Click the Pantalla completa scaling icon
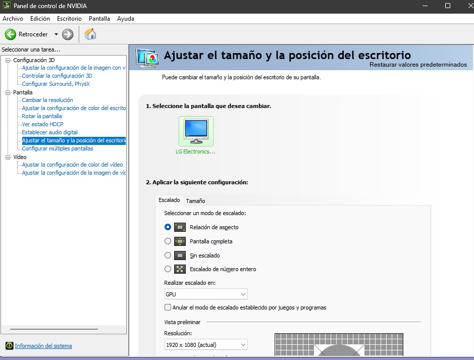This screenshot has width=474, height=360. click(x=180, y=241)
